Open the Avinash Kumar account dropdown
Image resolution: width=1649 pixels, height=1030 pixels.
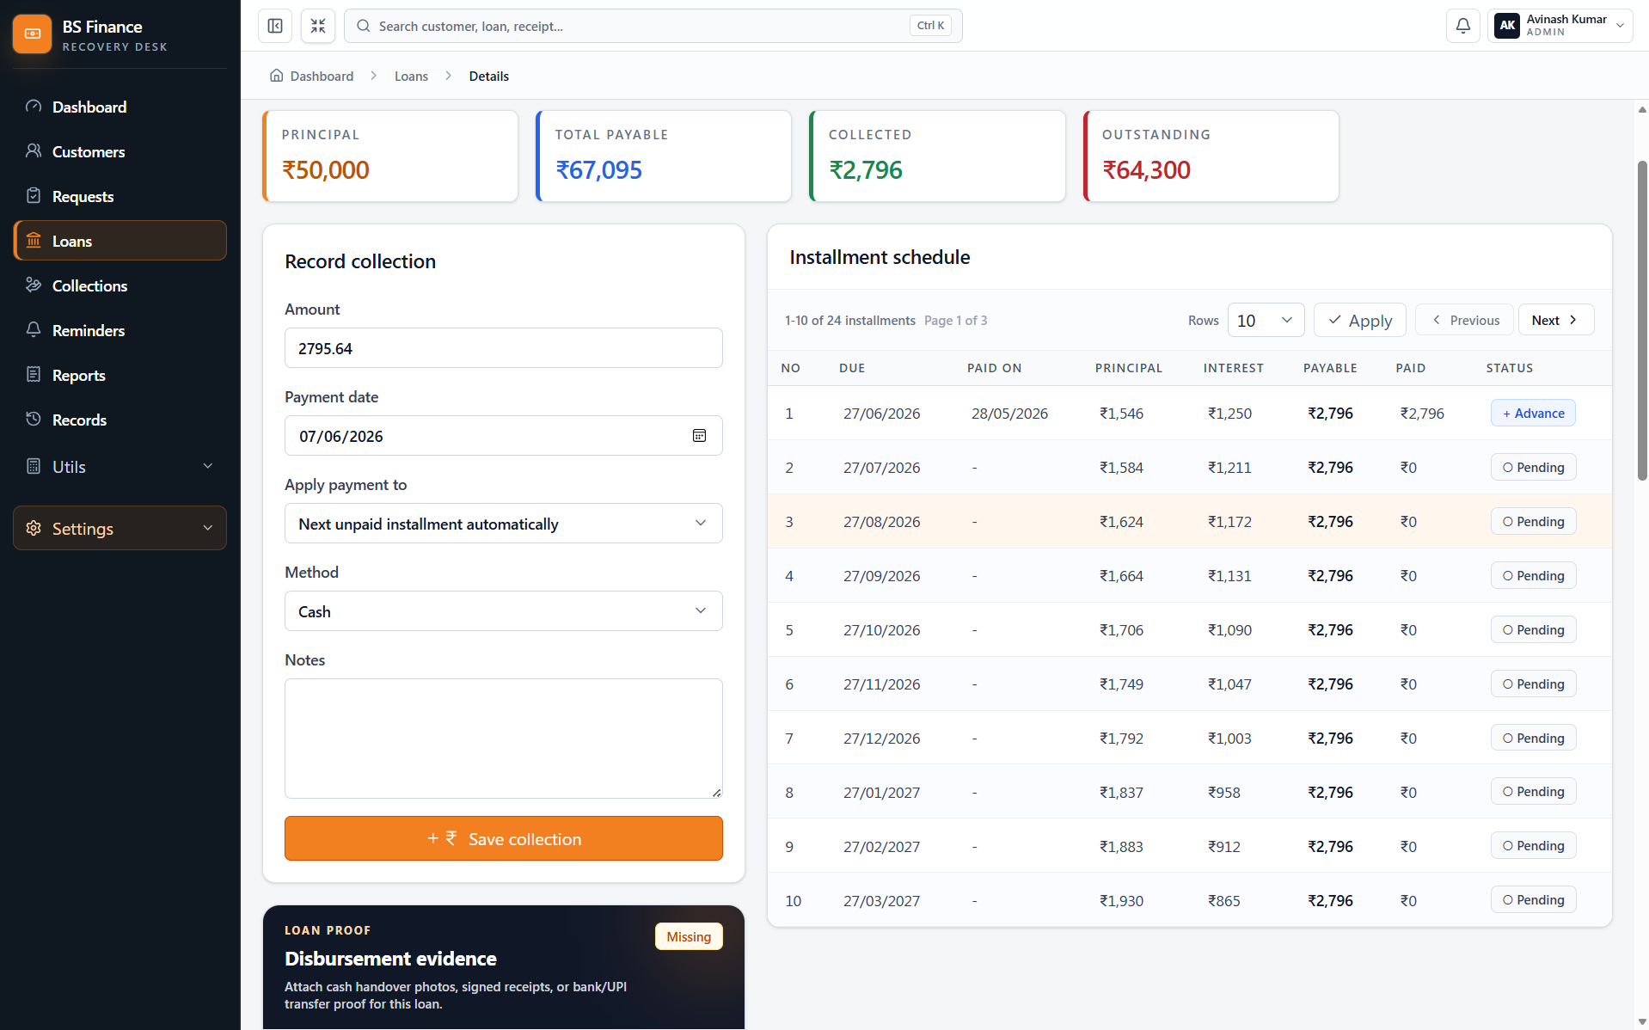tap(1560, 26)
